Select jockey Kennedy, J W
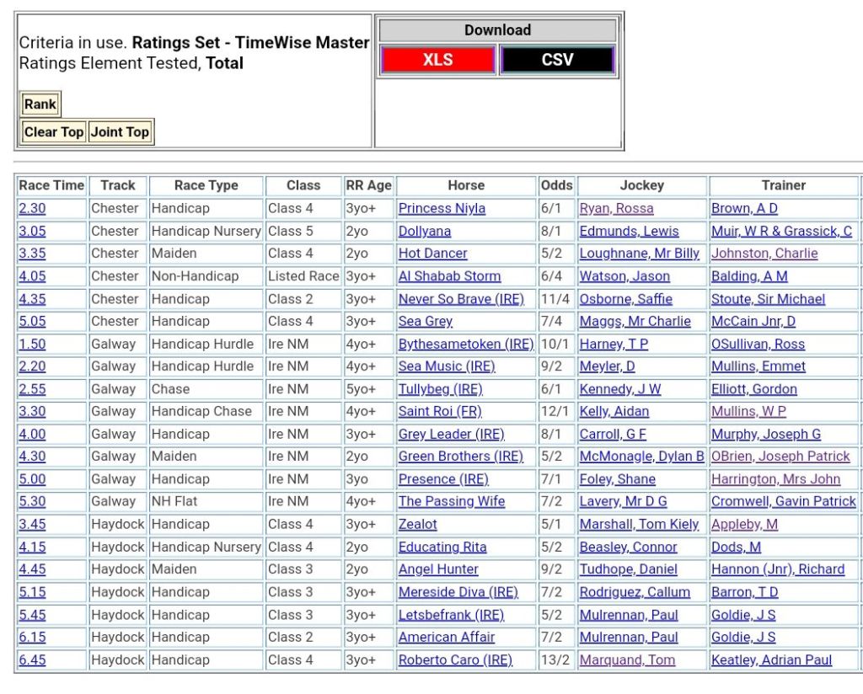Viewport: 863px width, 694px height. coord(619,389)
